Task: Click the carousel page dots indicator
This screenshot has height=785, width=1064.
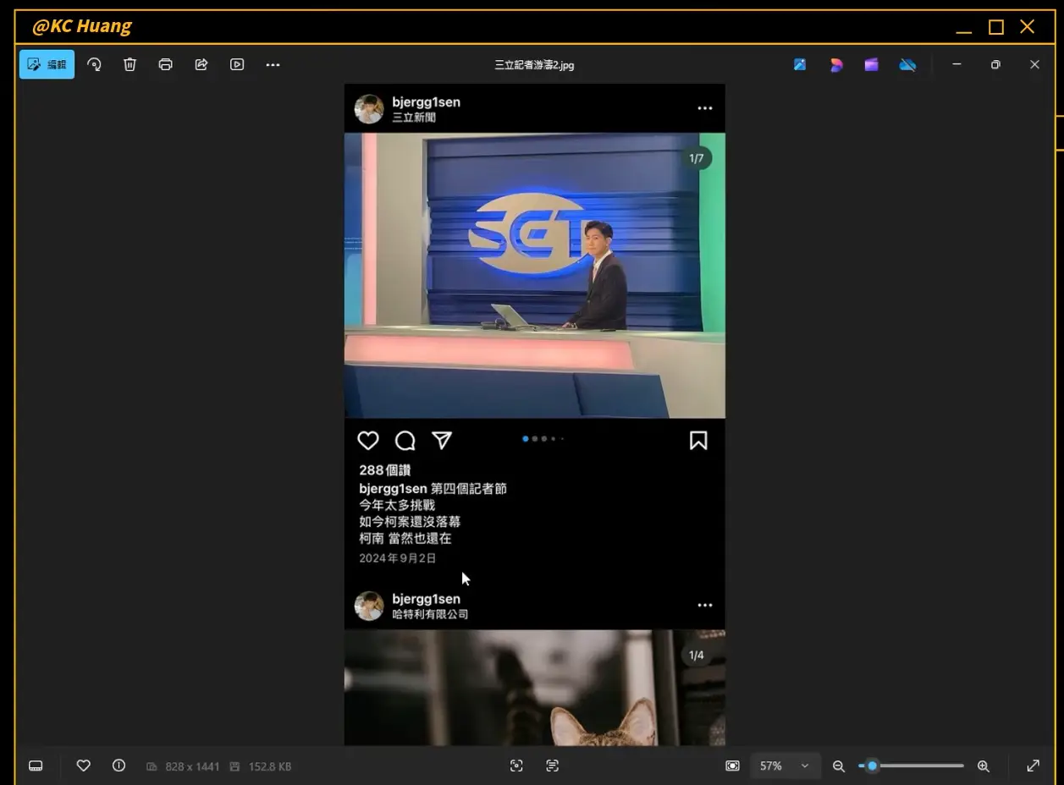Action: 543,439
